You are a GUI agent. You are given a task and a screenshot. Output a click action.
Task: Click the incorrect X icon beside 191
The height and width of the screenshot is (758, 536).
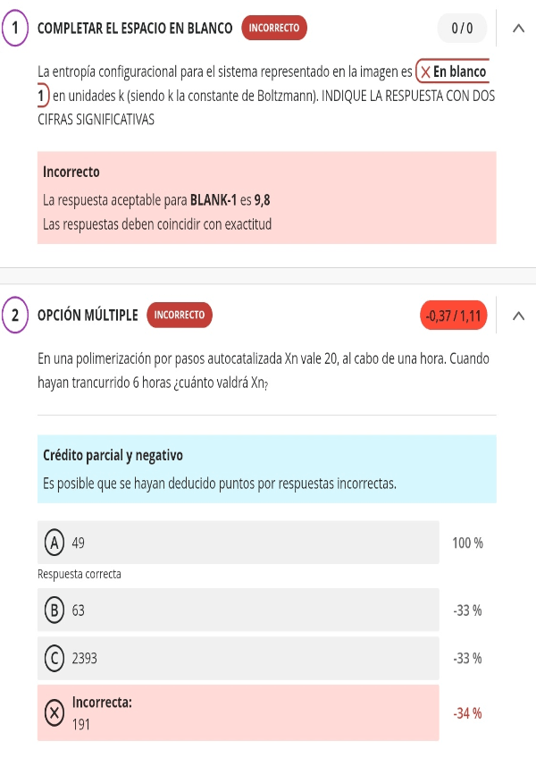tap(54, 712)
